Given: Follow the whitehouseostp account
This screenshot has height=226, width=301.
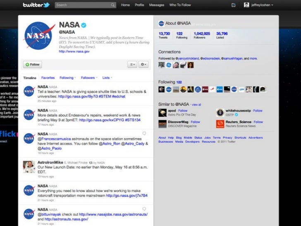Looking at the screenshot, I should point(258,111).
